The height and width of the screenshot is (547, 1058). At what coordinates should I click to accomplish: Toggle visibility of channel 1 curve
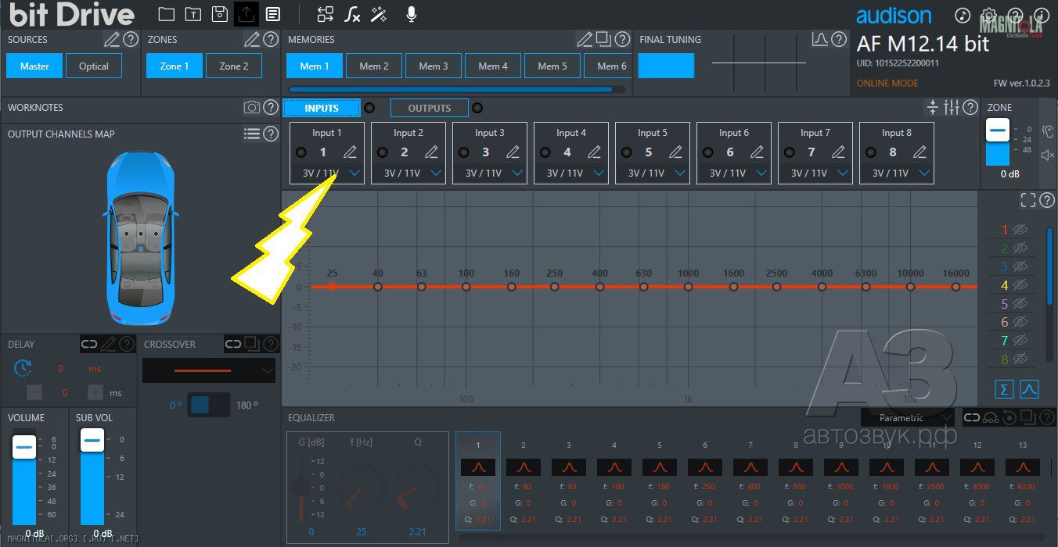[x=1020, y=231]
